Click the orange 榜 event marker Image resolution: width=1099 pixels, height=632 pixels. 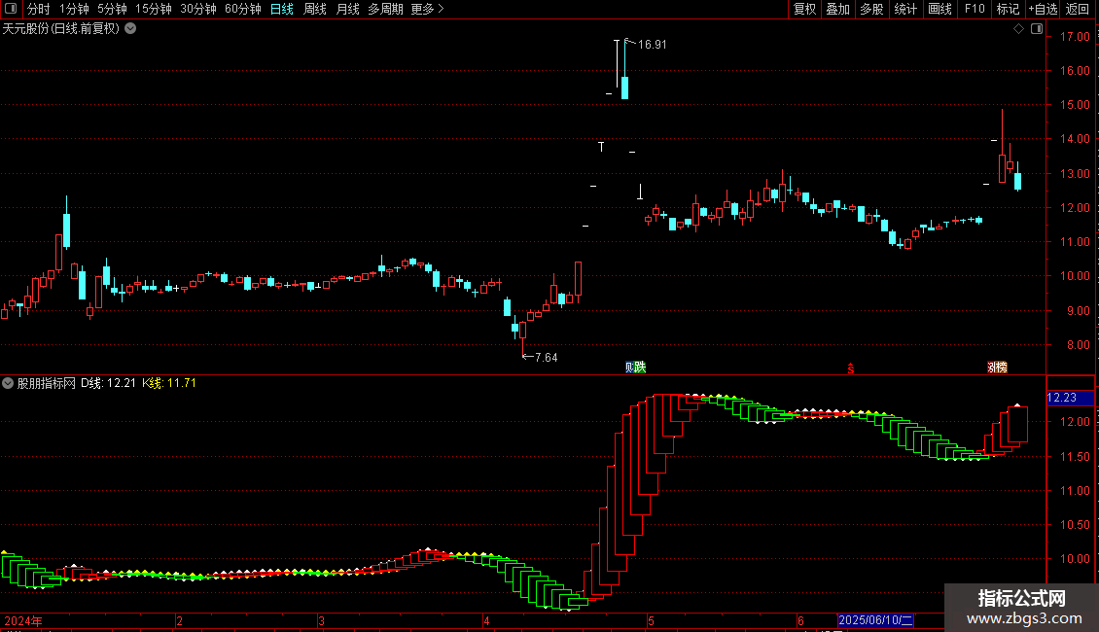pyautogui.click(x=1002, y=368)
